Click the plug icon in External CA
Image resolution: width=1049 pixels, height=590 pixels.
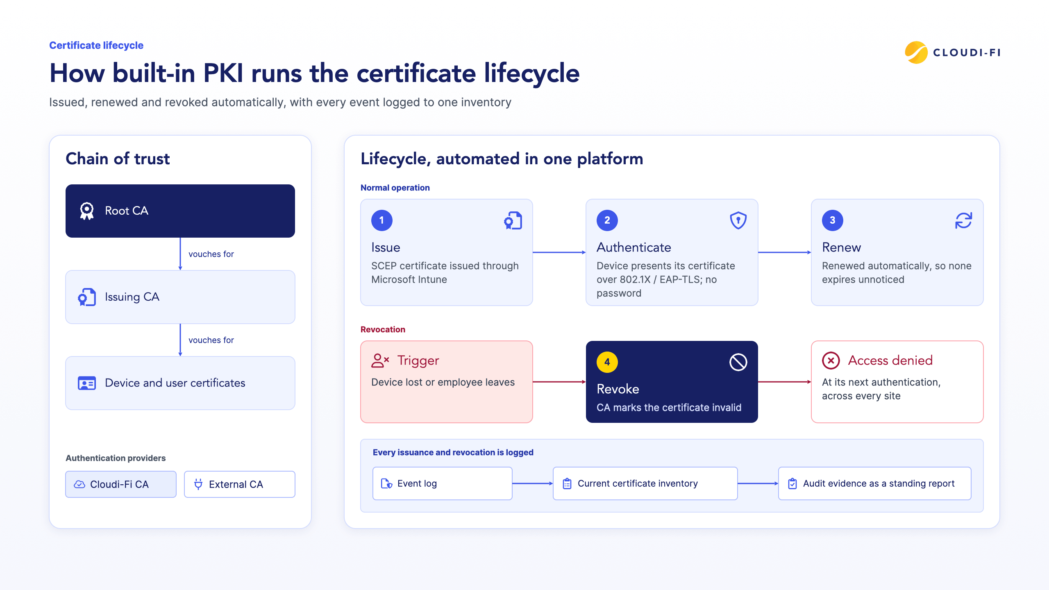tap(198, 484)
